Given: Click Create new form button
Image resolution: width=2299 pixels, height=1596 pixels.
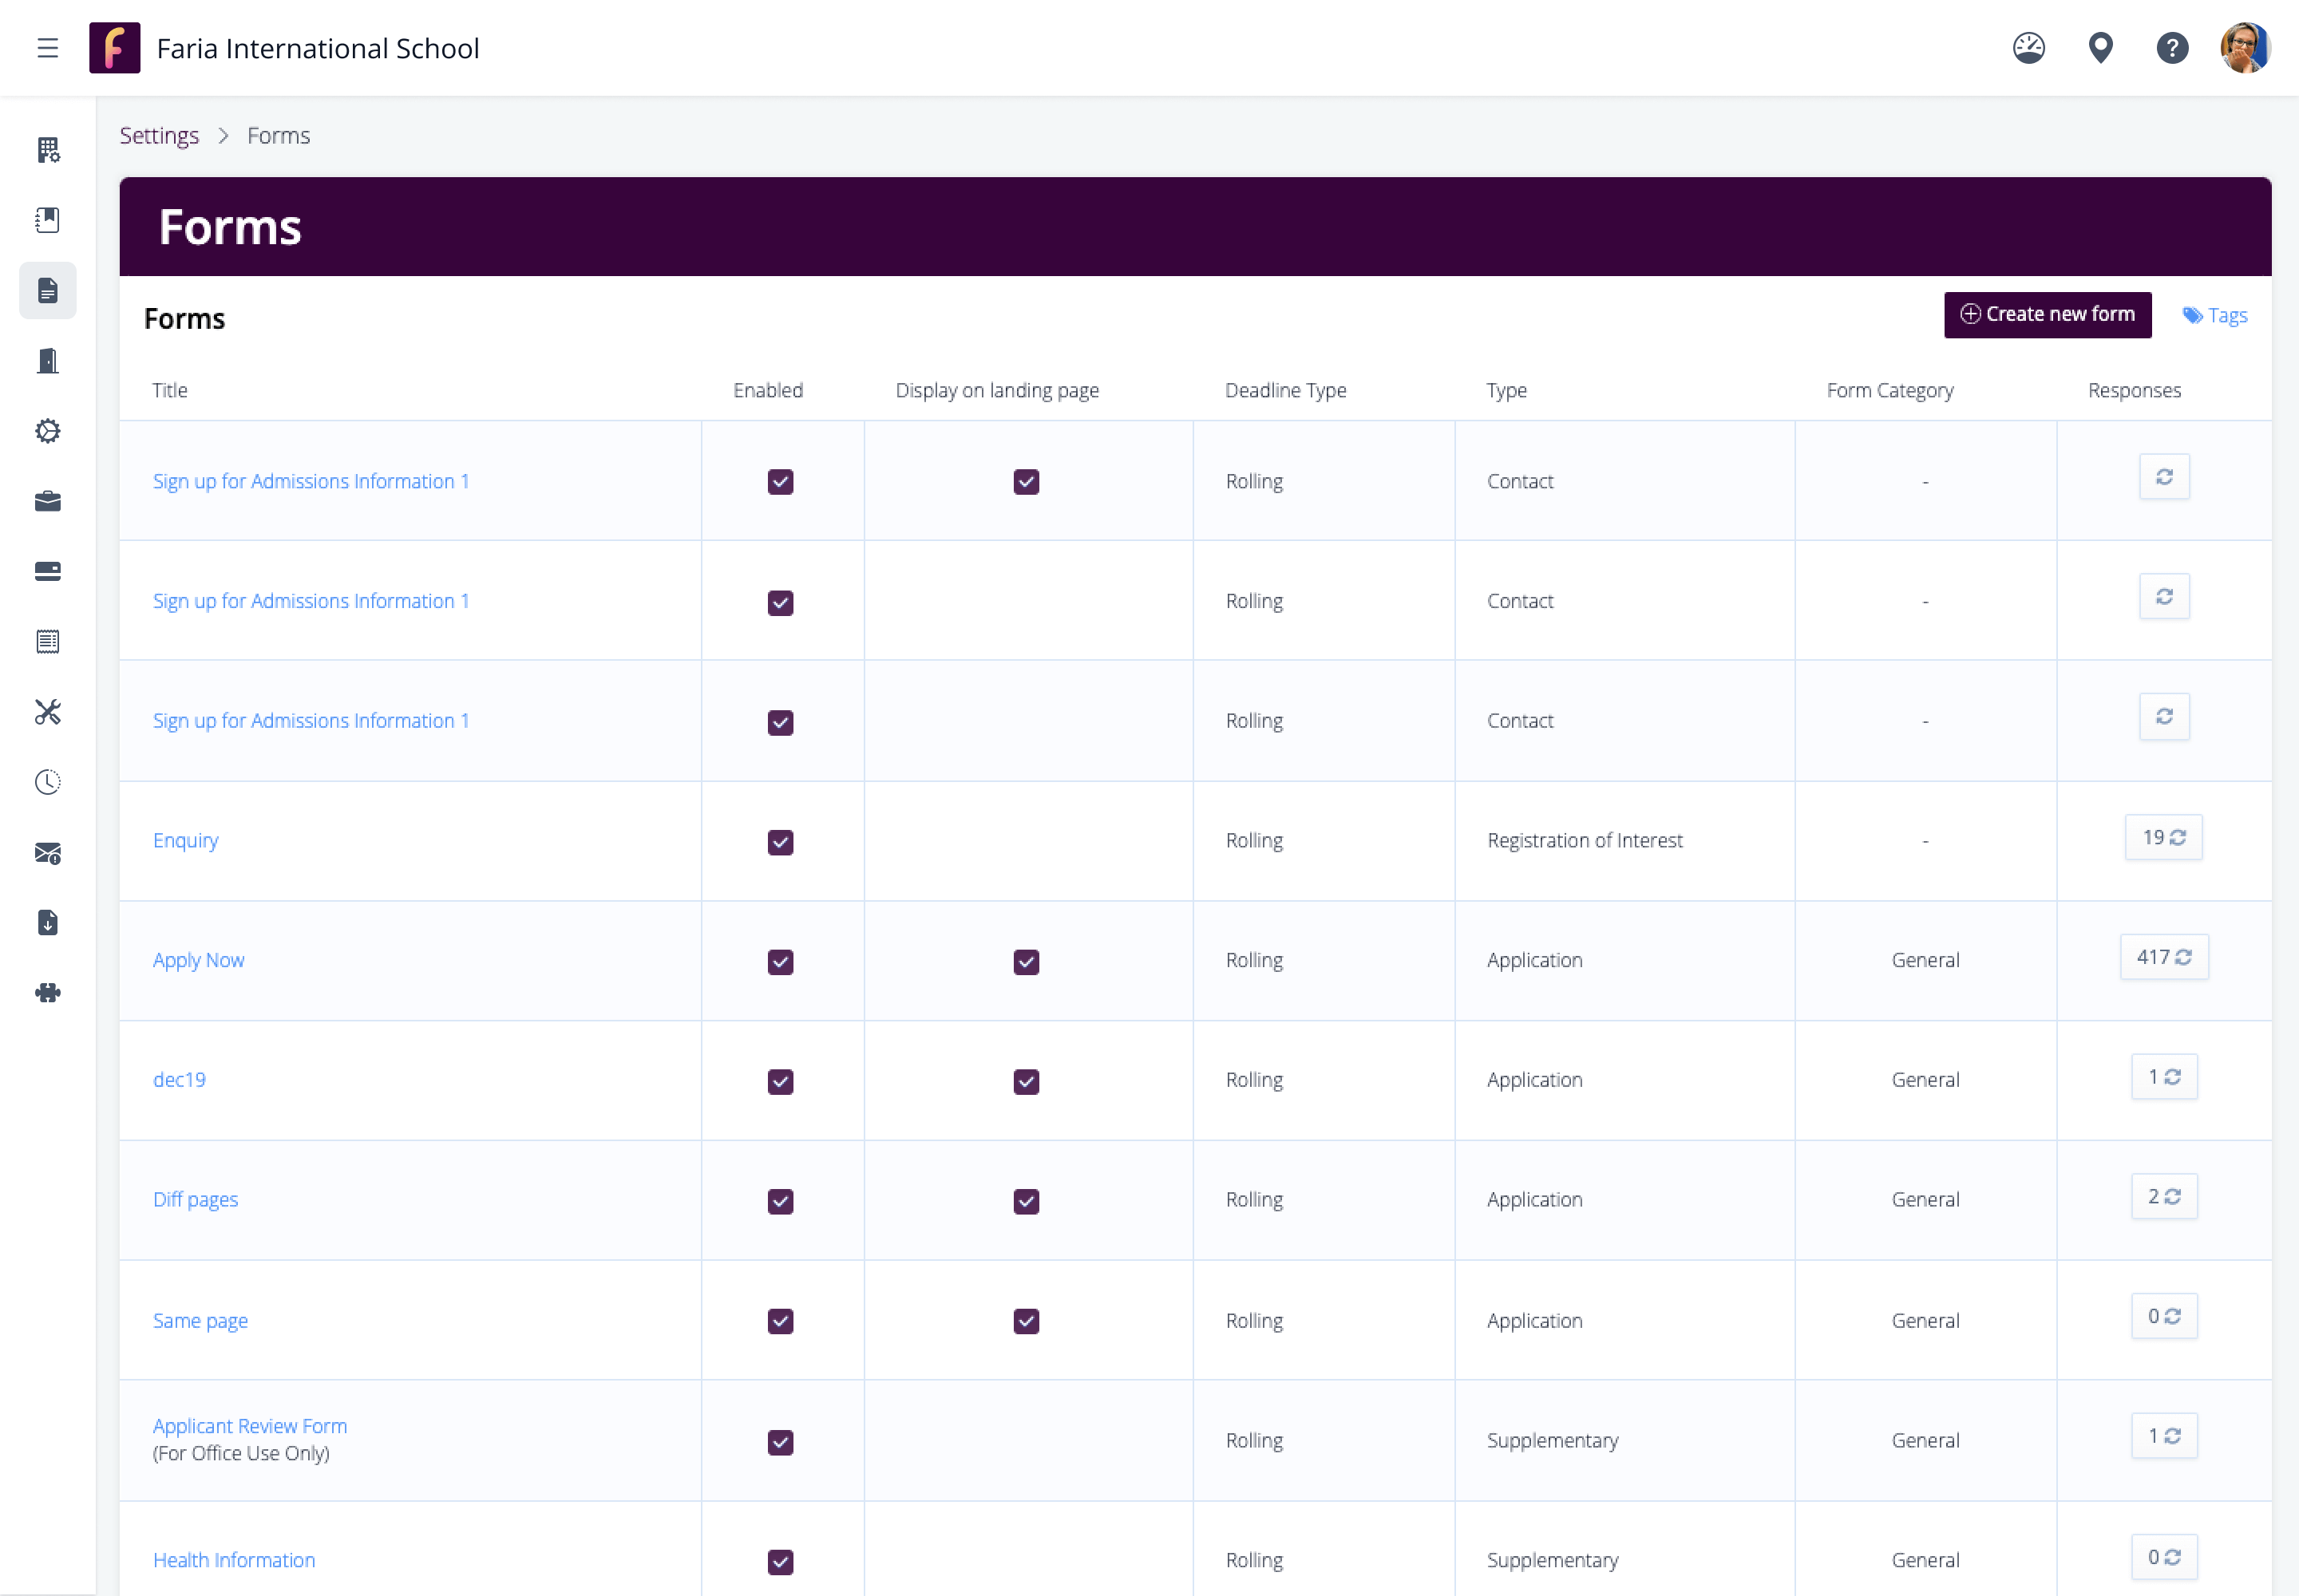Looking at the screenshot, I should (2047, 315).
